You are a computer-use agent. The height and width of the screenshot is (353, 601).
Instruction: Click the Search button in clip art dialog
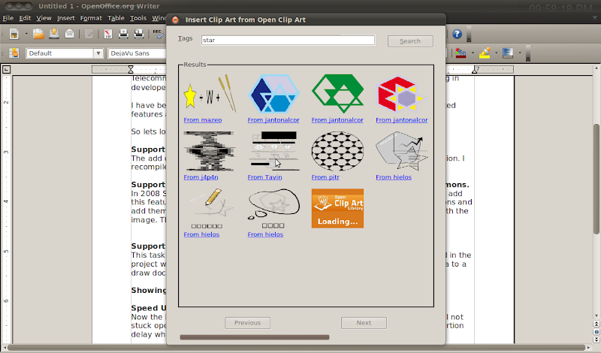pyautogui.click(x=410, y=41)
